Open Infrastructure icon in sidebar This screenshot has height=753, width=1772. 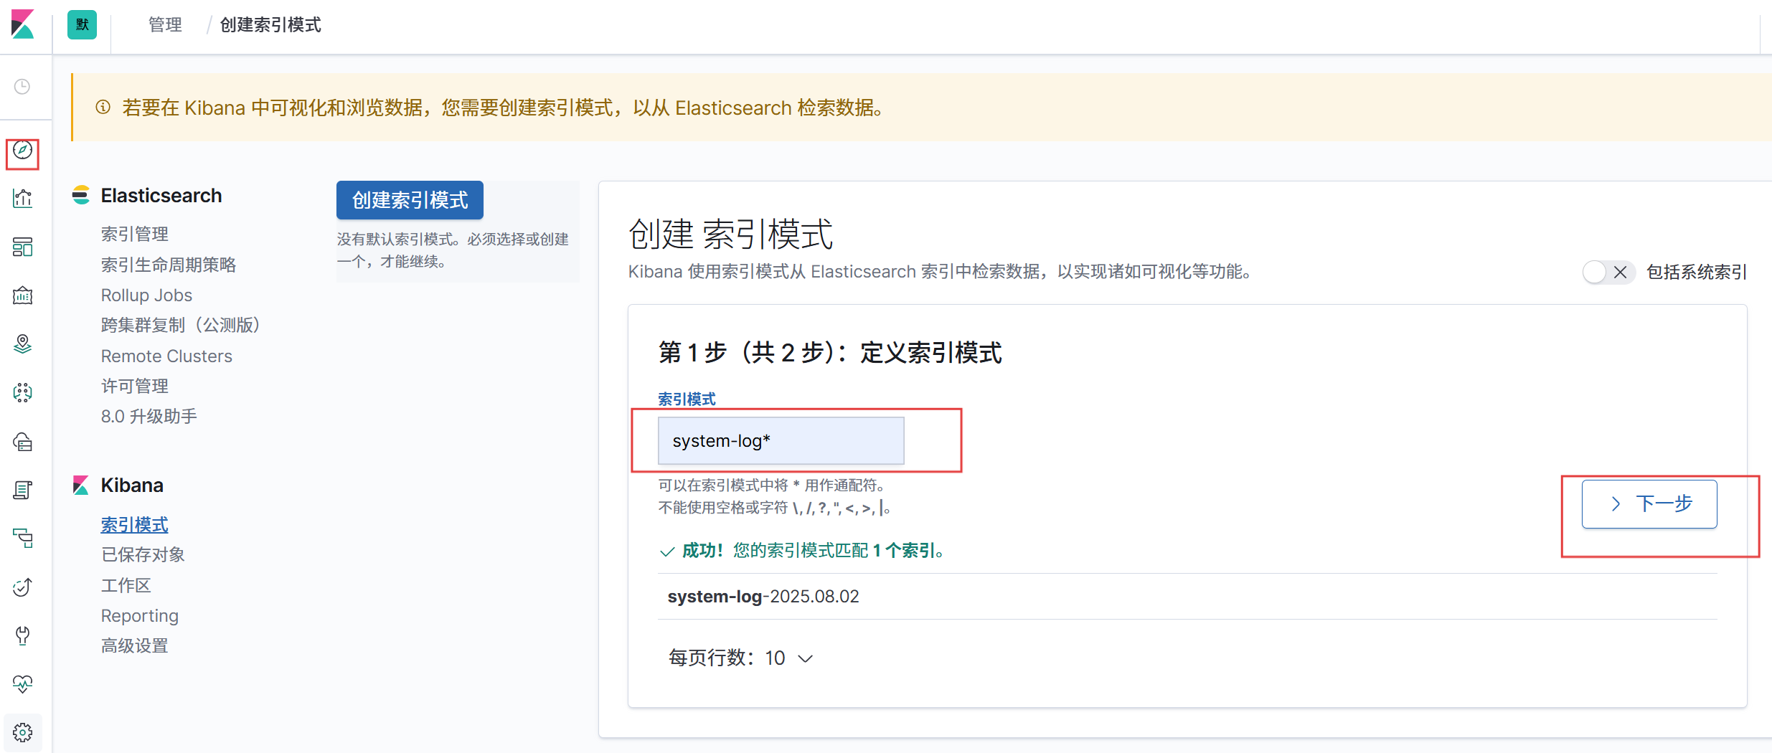[23, 442]
